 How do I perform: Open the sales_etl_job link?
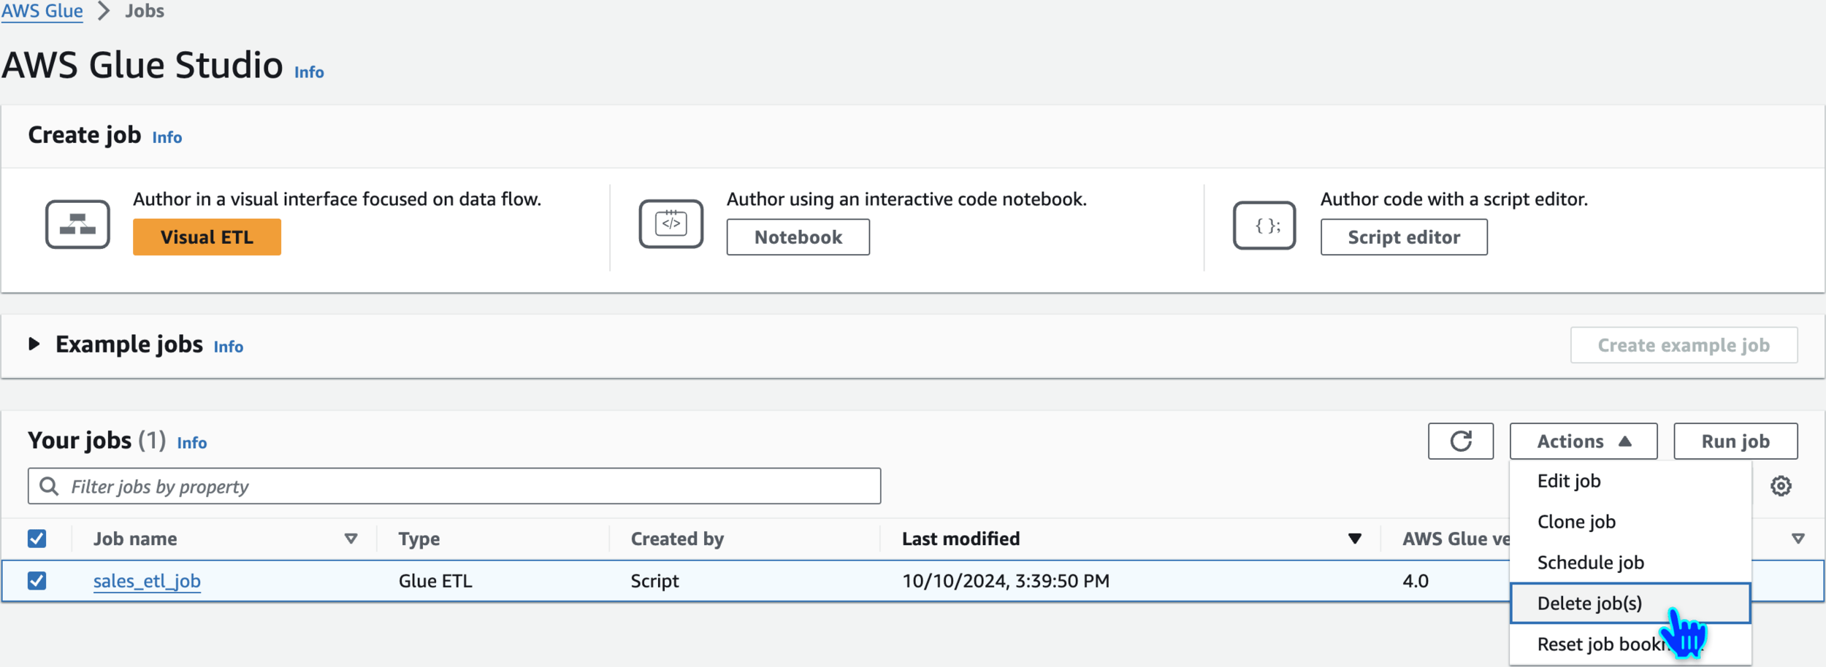click(x=147, y=581)
